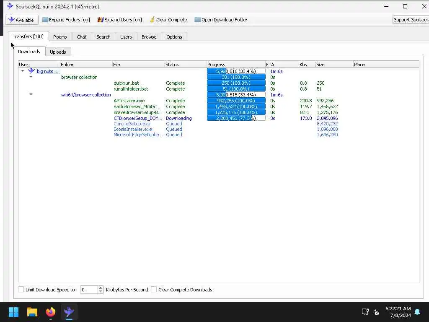The width and height of the screenshot is (429, 322).
Task: Open the Browse tab
Action: [149, 37]
